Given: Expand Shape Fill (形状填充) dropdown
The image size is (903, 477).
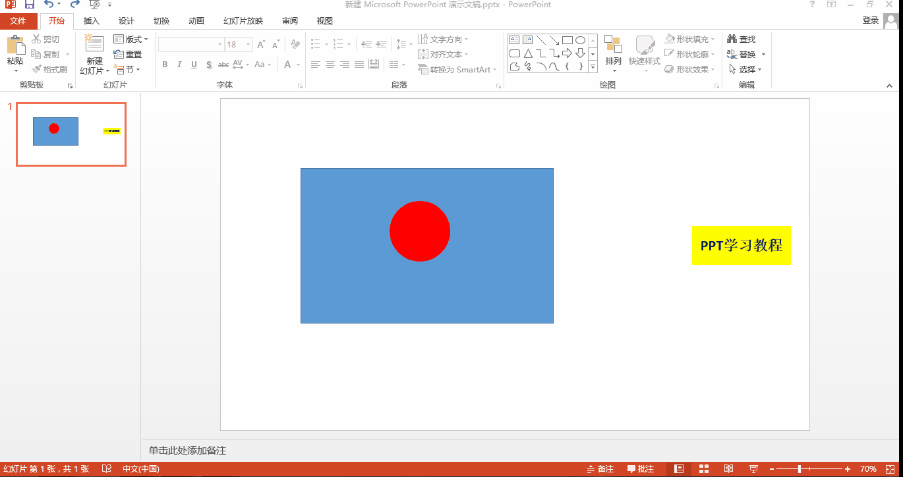Looking at the screenshot, I should 713,40.
